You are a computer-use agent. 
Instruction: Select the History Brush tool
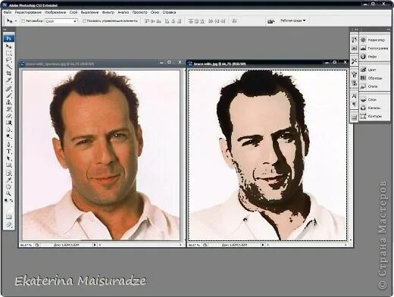click(x=9, y=109)
